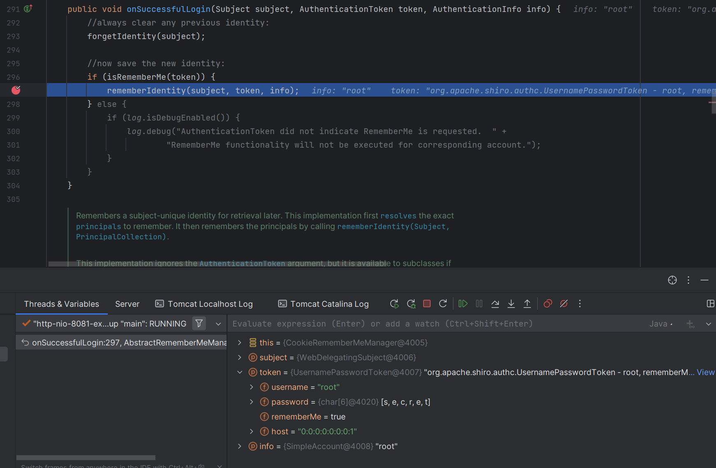Click the Step Out up-arrow icon
The width and height of the screenshot is (716, 468).
(x=527, y=304)
